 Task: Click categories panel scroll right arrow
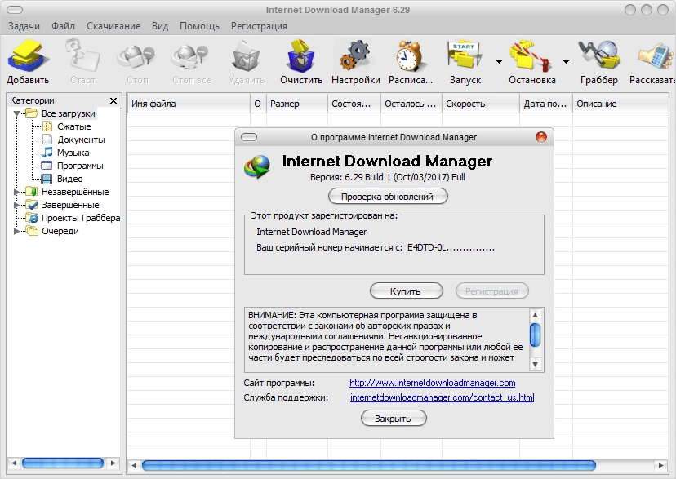click(113, 463)
